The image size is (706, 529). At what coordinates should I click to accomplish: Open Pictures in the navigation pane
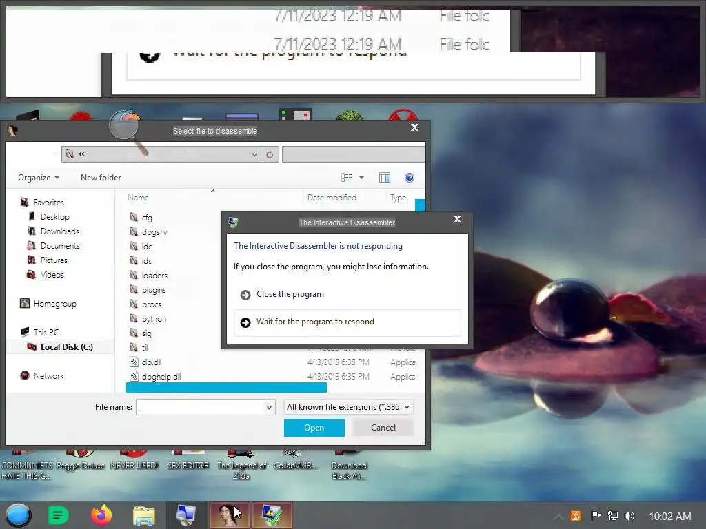54,260
